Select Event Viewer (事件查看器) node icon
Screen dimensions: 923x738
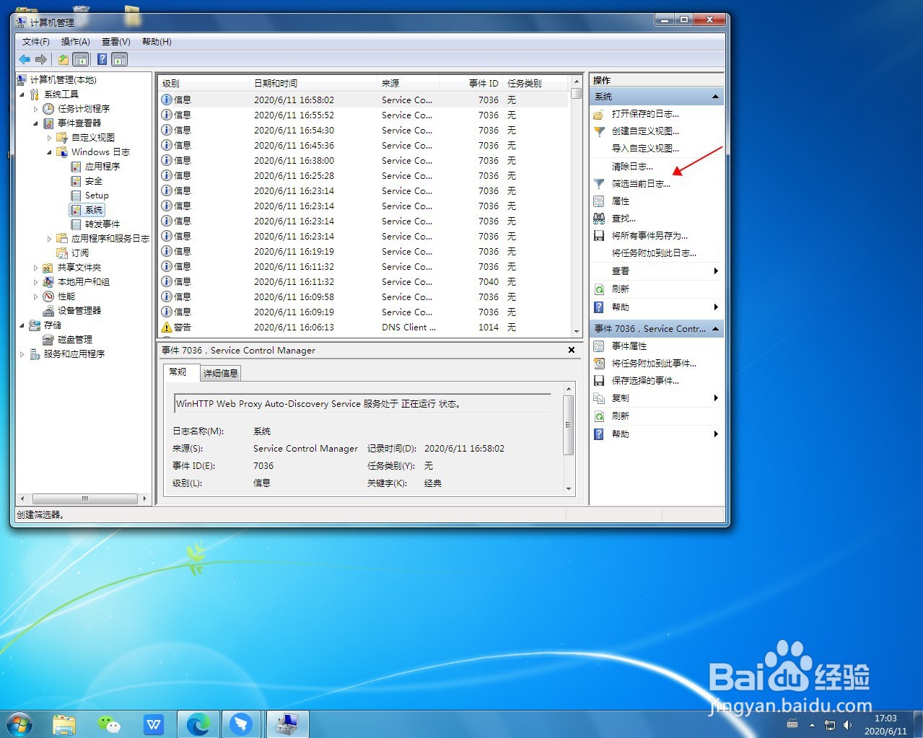click(48, 123)
